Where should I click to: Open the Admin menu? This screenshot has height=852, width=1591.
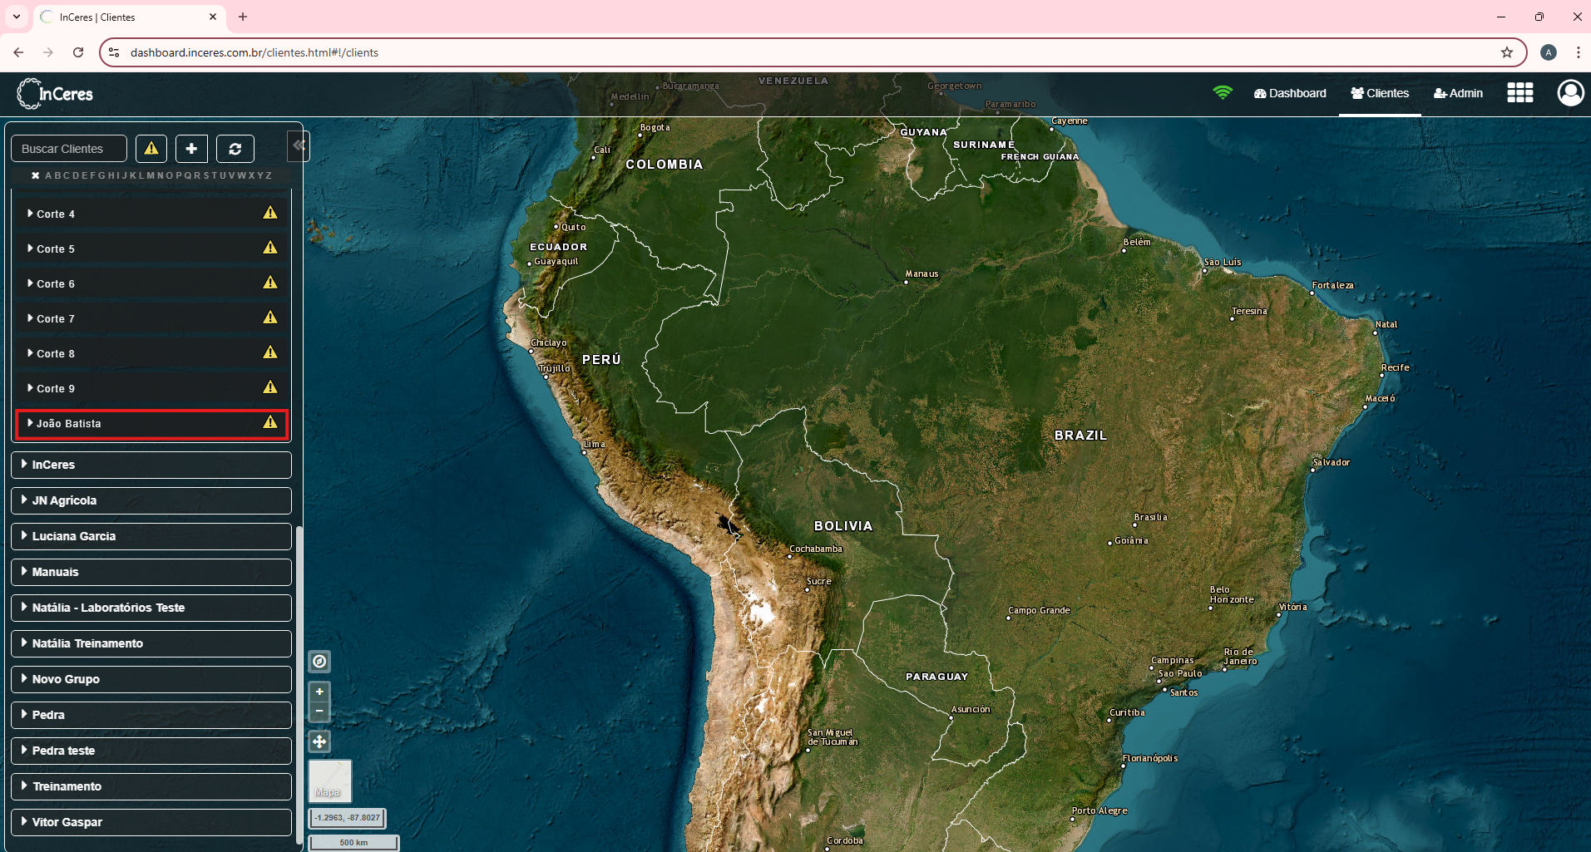[x=1458, y=93]
